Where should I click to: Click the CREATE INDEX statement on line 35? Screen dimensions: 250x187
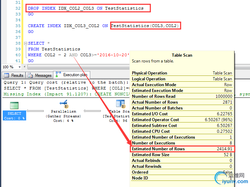(x=103, y=26)
